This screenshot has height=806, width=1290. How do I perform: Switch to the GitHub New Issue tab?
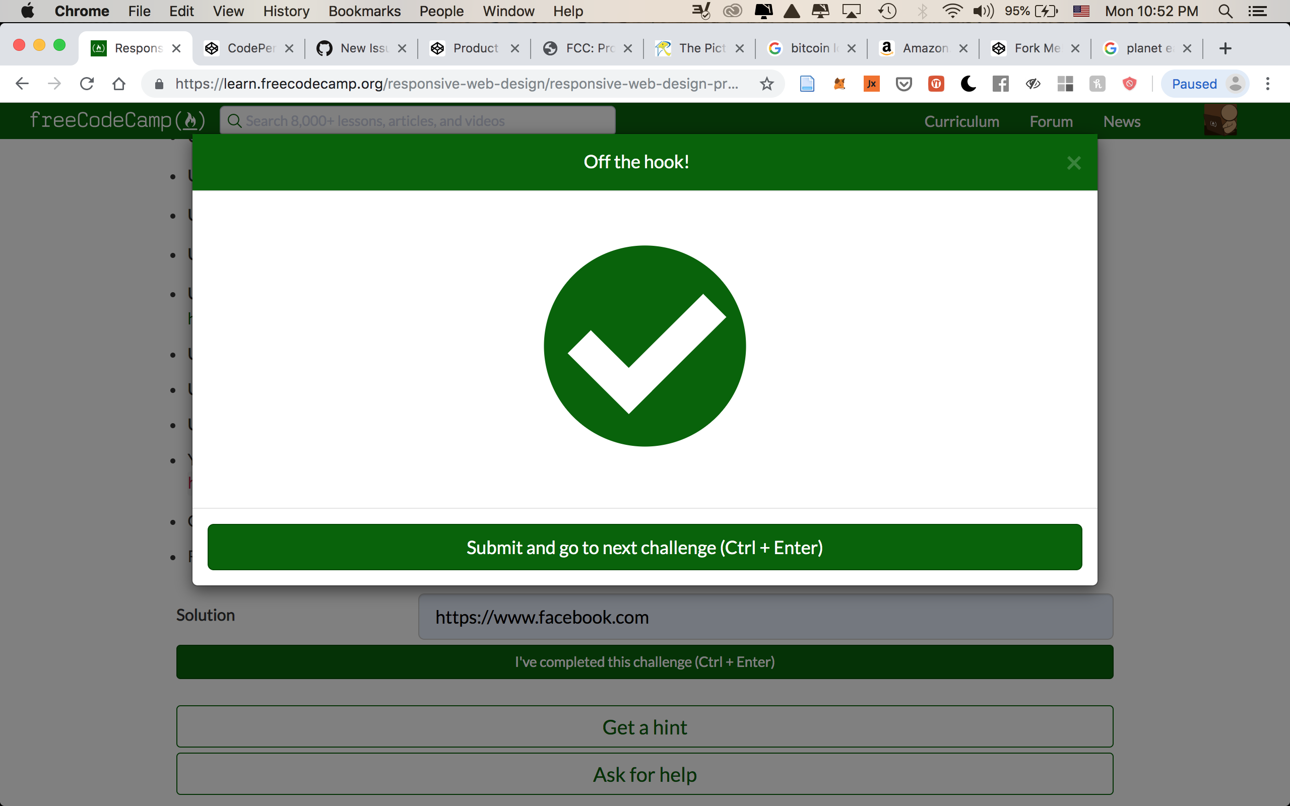coord(362,48)
